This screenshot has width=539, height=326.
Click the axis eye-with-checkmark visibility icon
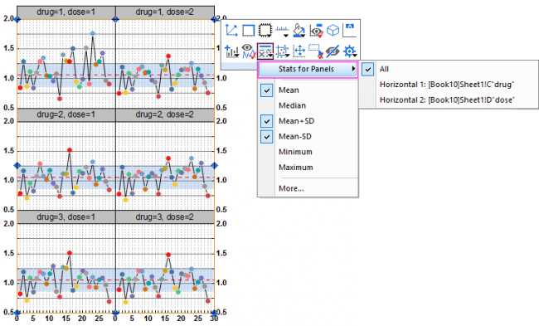(316, 30)
